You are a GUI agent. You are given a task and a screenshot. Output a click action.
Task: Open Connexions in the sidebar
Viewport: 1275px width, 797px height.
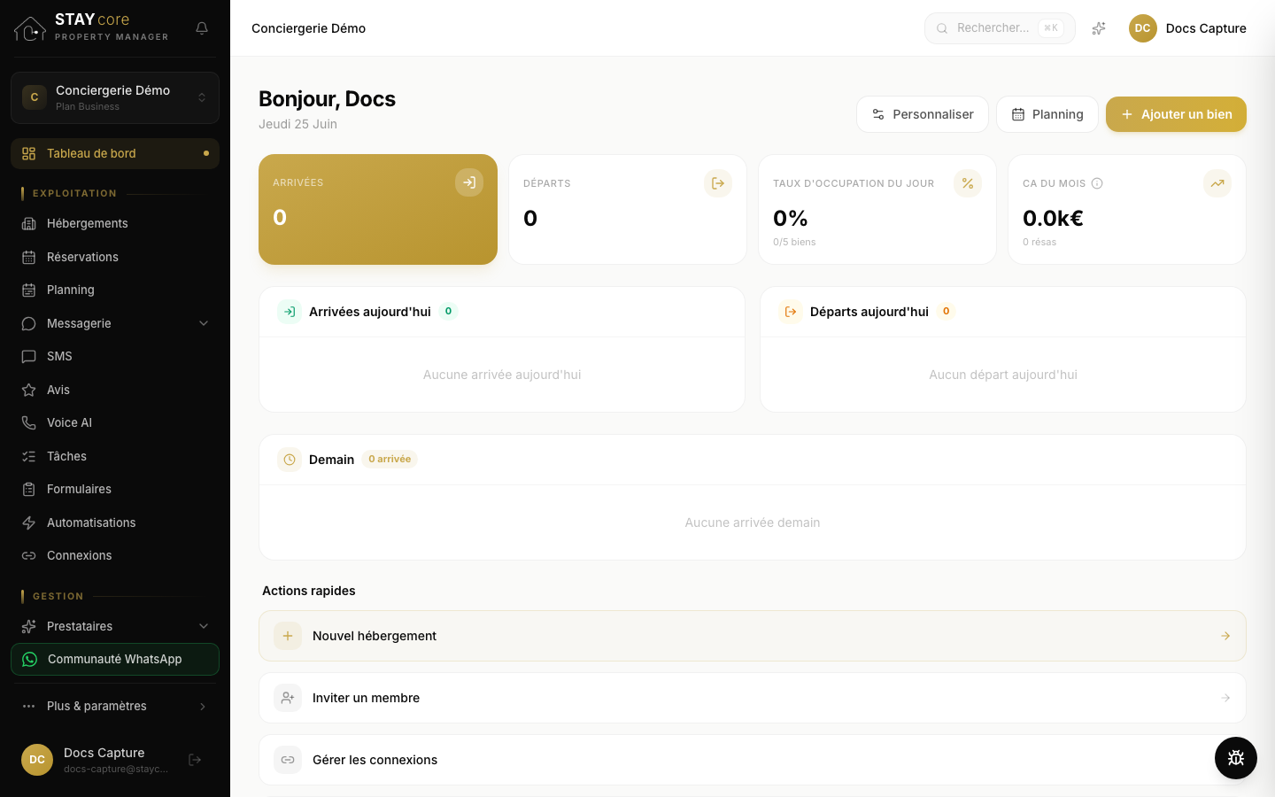(115, 555)
